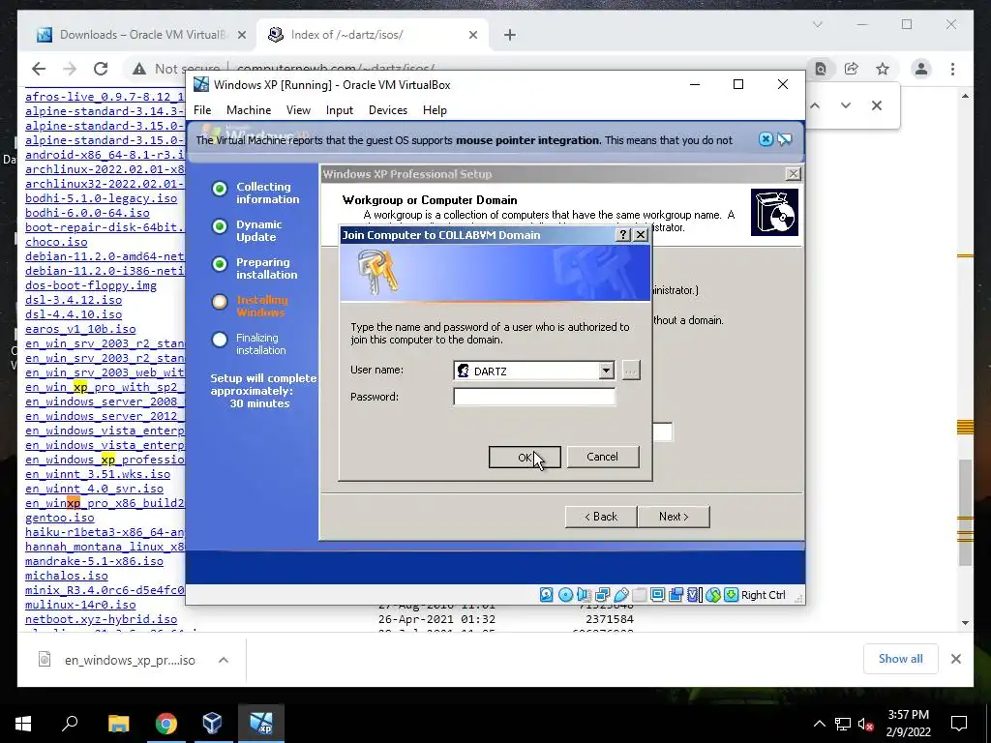The width and height of the screenshot is (991, 743).
Task: Open Windows taskbar search
Action: (70, 724)
